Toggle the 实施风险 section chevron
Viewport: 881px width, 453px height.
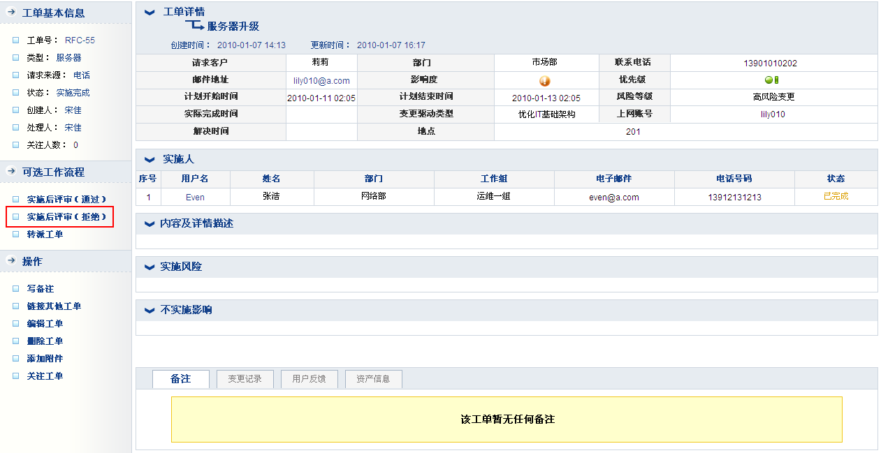(x=149, y=267)
